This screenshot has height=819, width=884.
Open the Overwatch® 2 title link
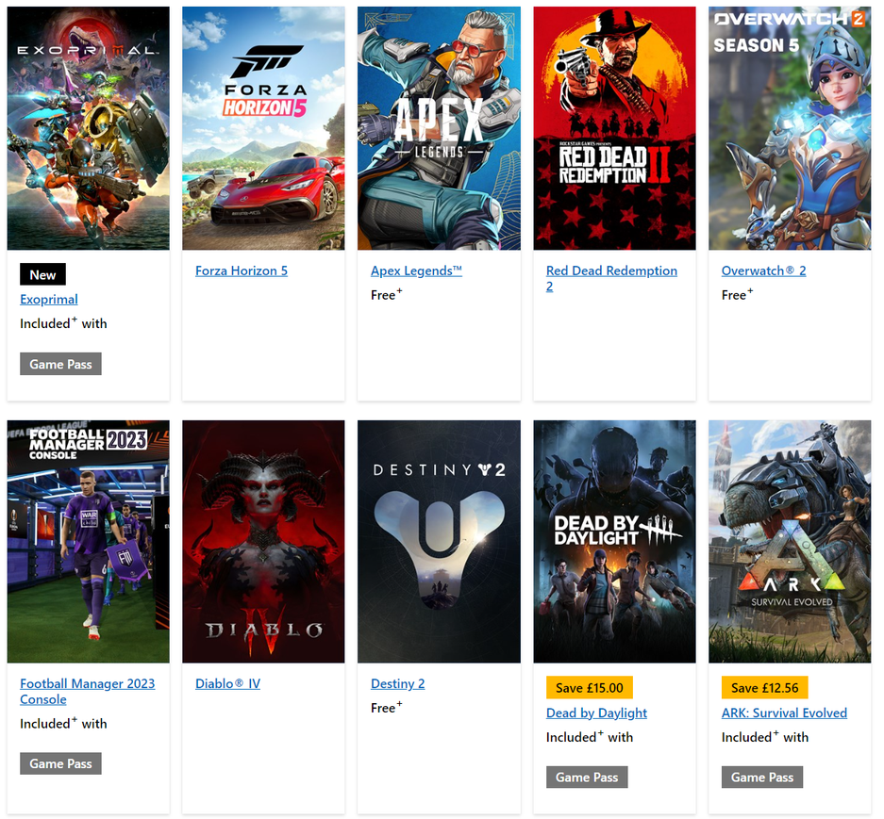pyautogui.click(x=763, y=270)
